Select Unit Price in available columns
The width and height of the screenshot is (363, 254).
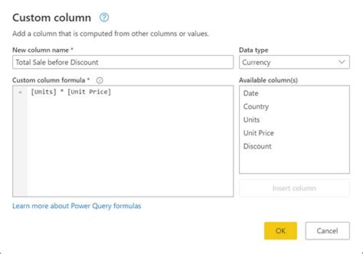point(258,133)
